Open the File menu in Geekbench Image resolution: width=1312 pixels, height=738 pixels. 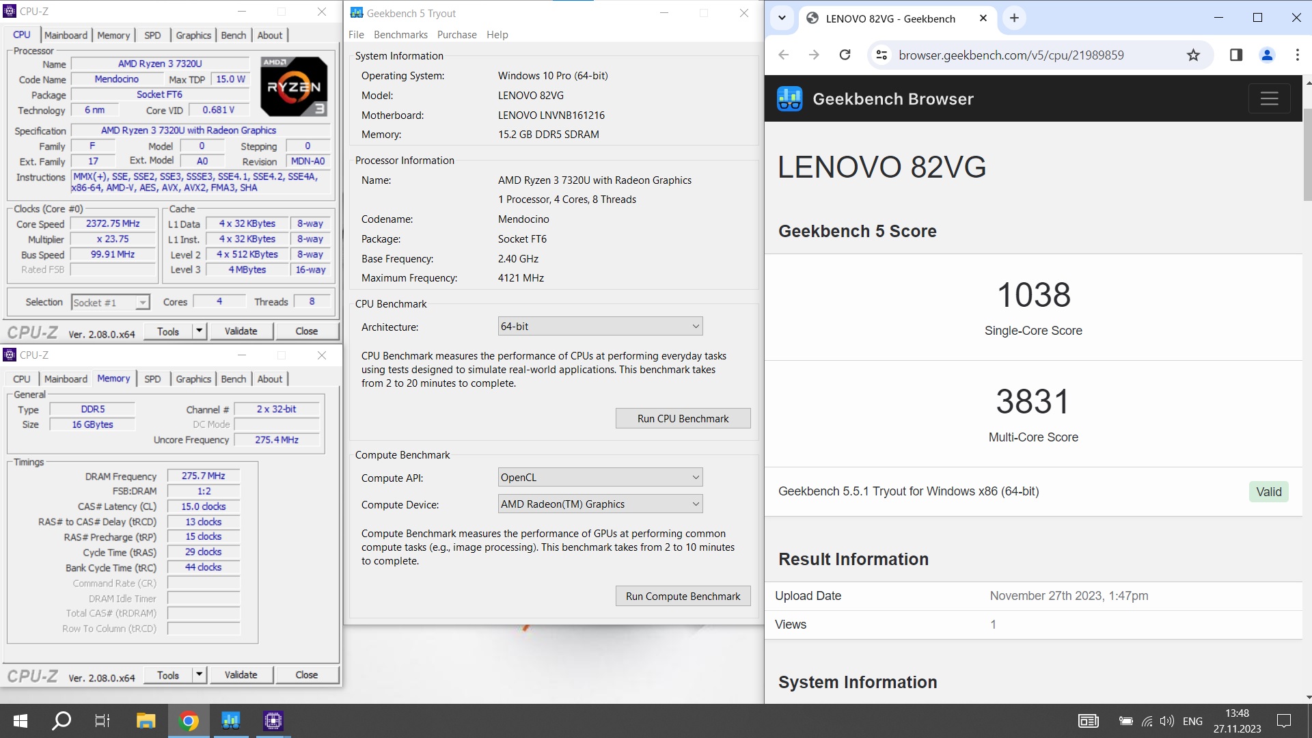356,35
